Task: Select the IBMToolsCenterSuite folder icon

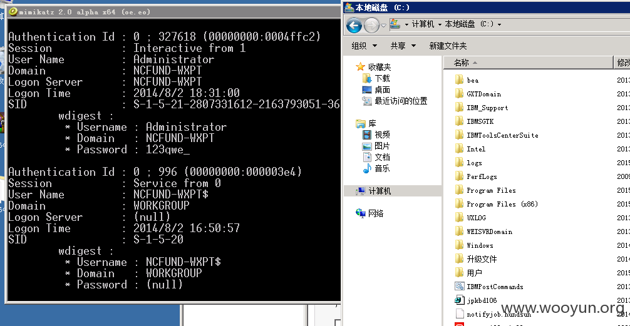Action: coord(460,135)
